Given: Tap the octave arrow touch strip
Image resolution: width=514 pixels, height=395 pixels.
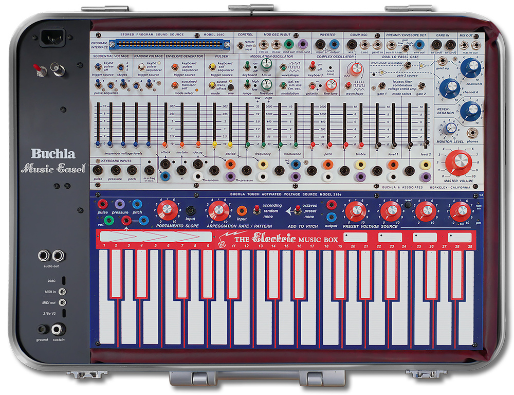Looking at the screenshot, I should [156, 237].
